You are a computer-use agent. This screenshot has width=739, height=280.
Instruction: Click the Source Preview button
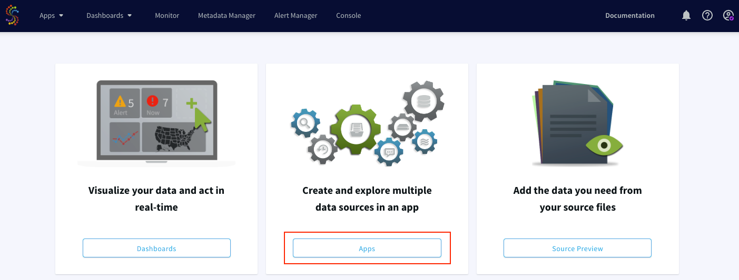[578, 248]
